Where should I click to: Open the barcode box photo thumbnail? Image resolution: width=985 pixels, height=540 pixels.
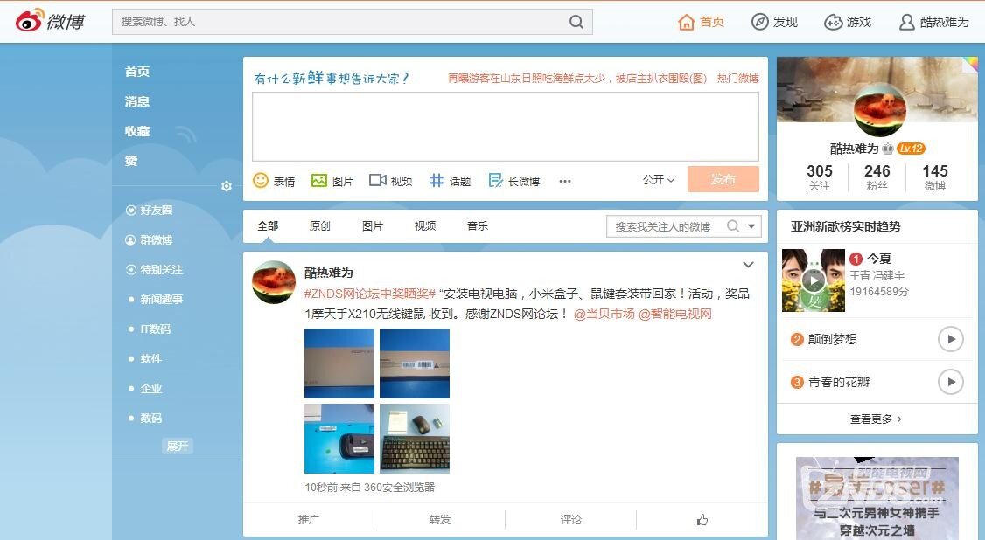point(415,363)
